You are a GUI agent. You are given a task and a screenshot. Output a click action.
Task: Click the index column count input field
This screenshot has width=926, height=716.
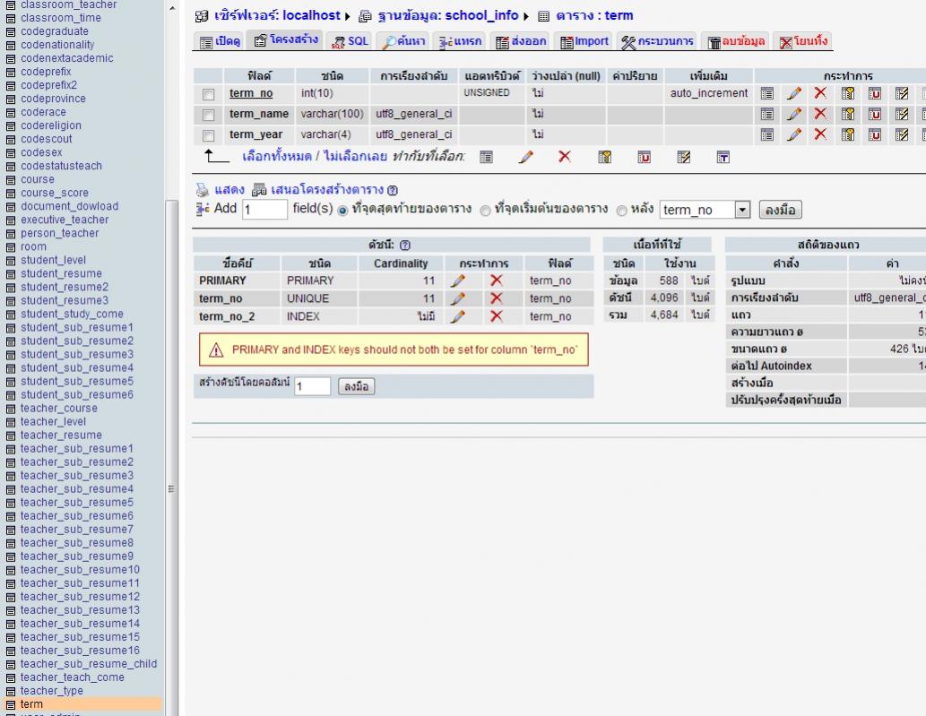pos(313,386)
